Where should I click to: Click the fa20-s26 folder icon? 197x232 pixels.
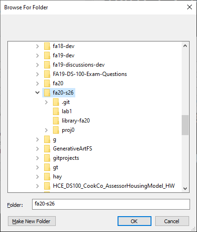(x=47, y=93)
